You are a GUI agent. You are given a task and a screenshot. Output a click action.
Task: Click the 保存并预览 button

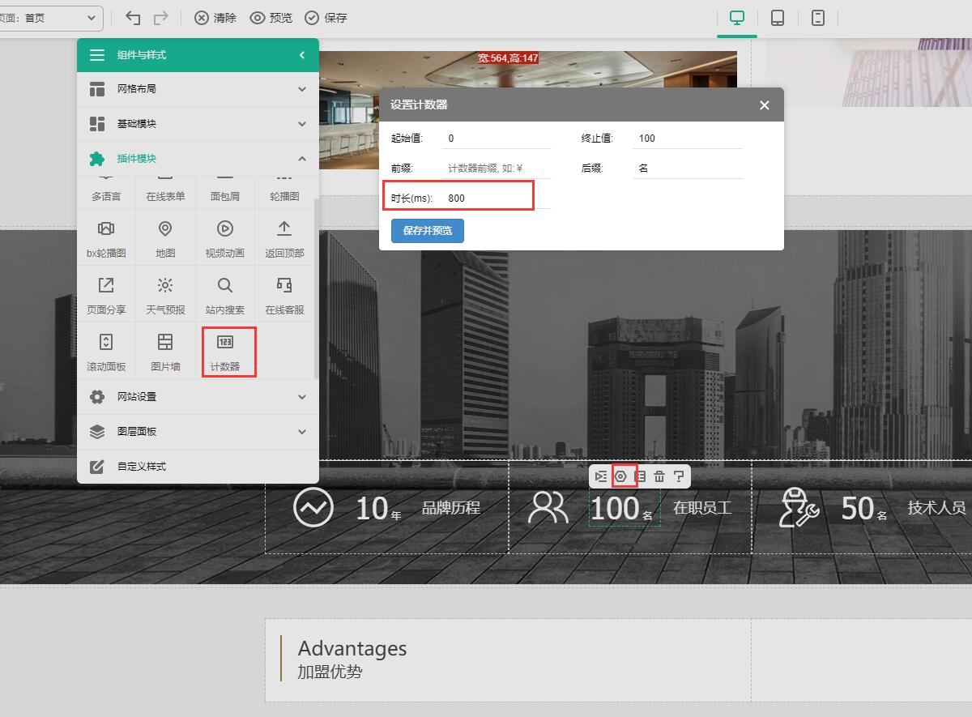pos(427,231)
